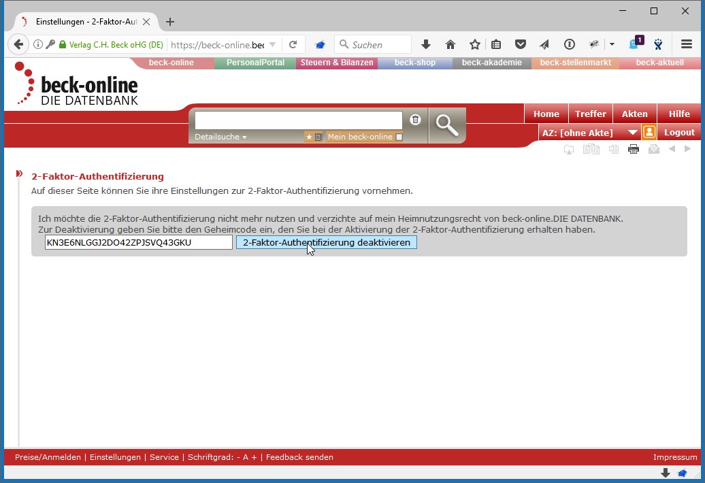Open the downloads arrow in the browser toolbar
Screen dimensions: 705x483
point(426,44)
